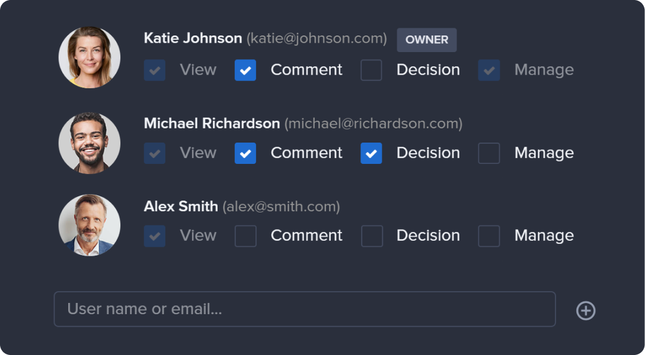The height and width of the screenshot is (355, 645).
Task: Click the Alex Smith name label
Action: tap(181, 206)
